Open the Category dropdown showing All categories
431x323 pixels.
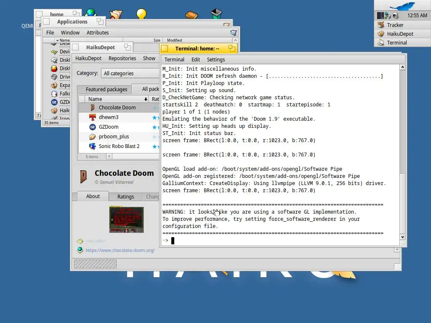(130, 74)
